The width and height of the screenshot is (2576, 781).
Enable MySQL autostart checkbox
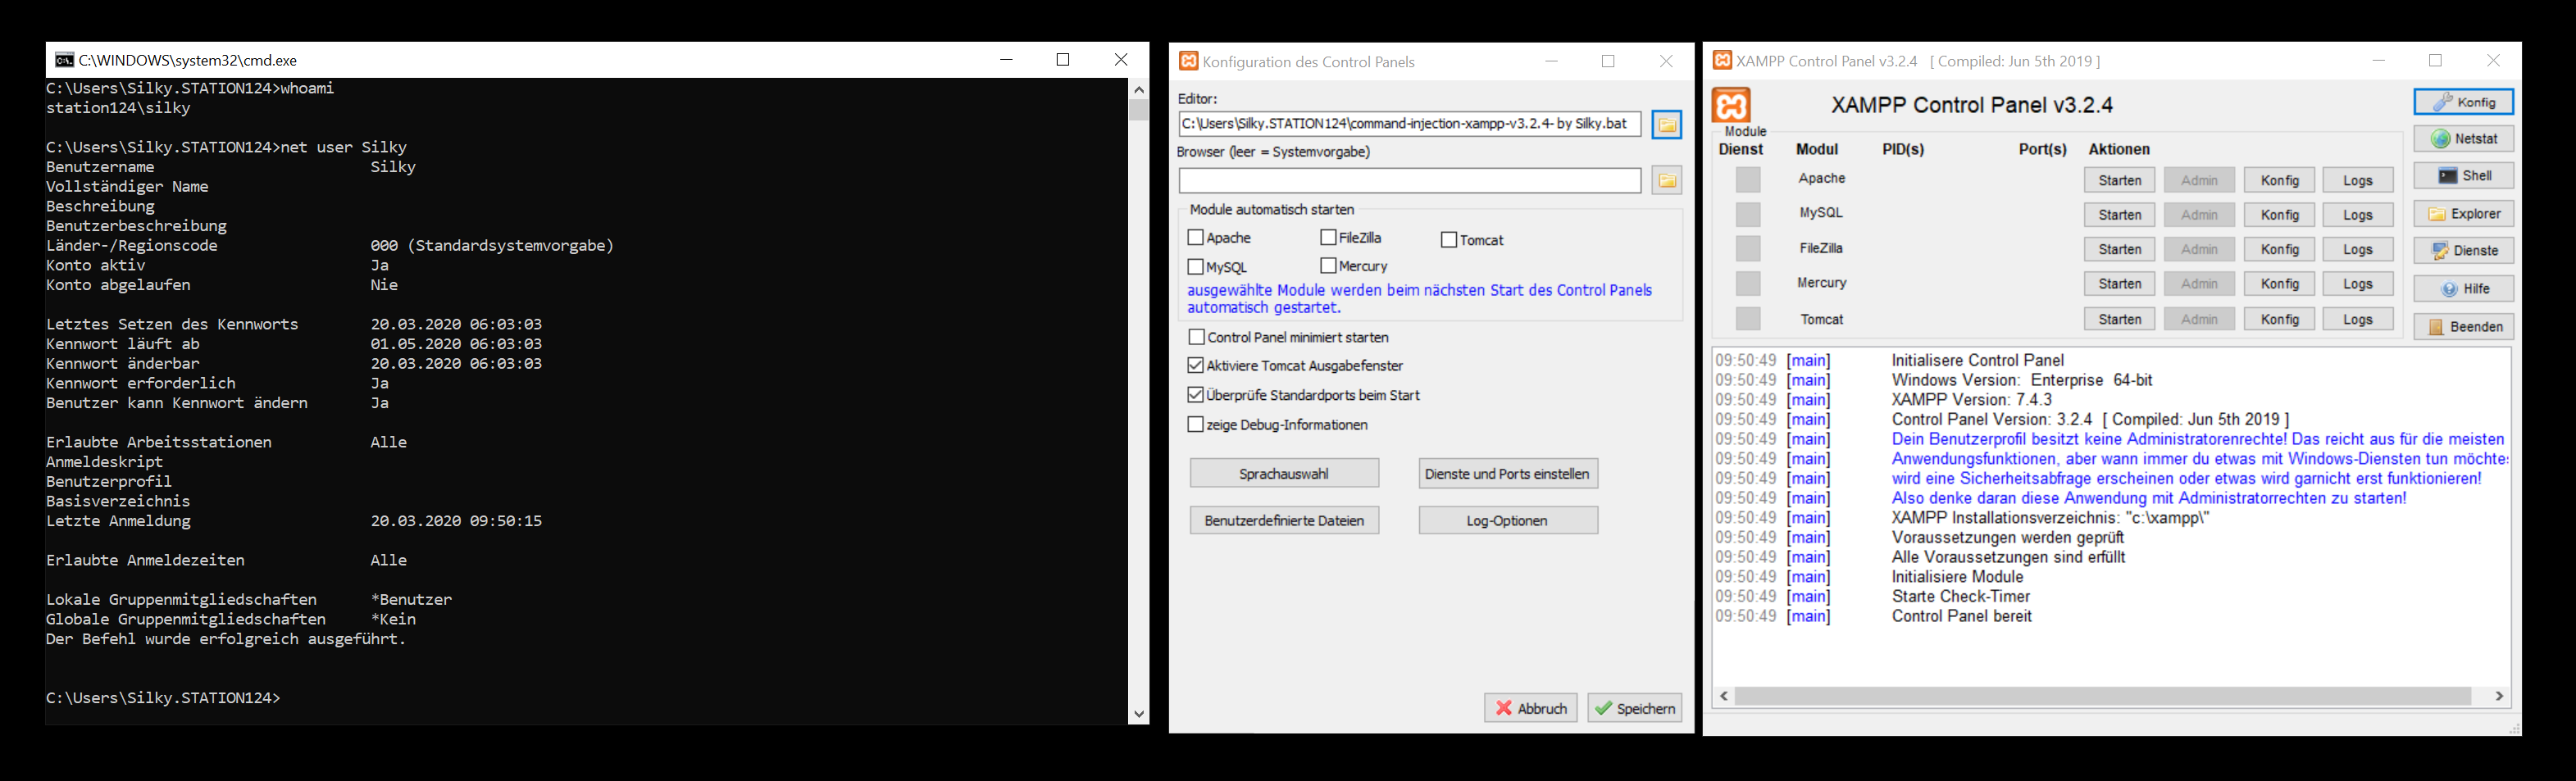click(x=1195, y=267)
